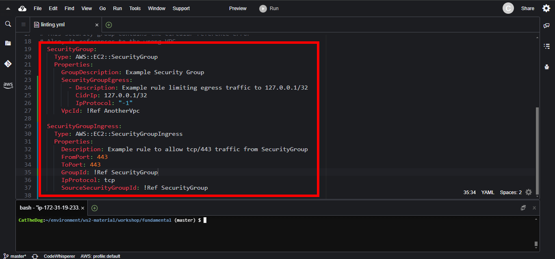The width and height of the screenshot is (555, 259).
Task: Change the YAML language mode indicator
Action: click(x=488, y=192)
